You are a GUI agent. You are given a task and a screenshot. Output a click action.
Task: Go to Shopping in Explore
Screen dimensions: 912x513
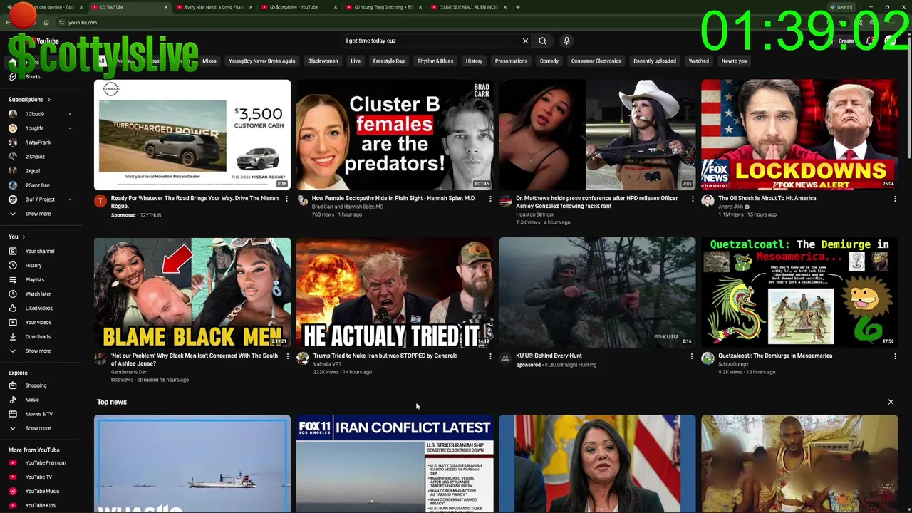36,385
